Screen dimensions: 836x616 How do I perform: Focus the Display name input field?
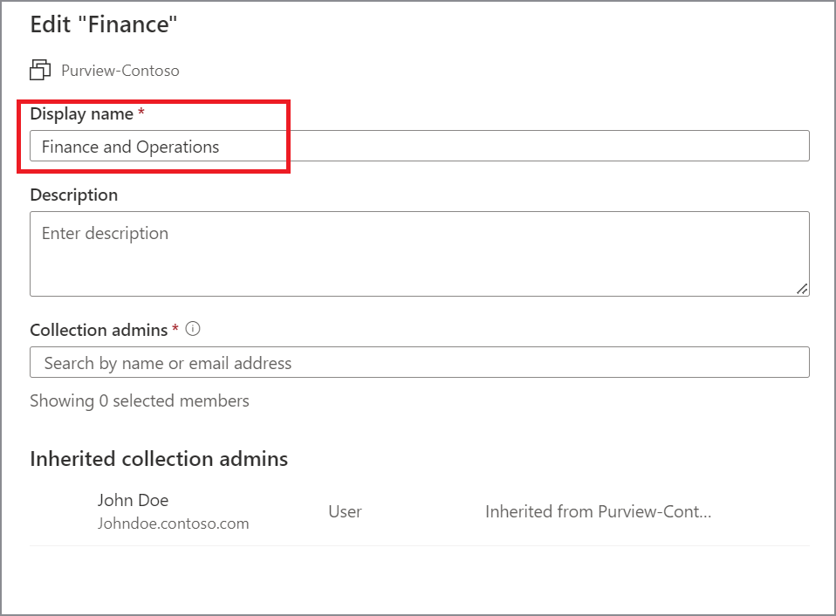(x=419, y=146)
